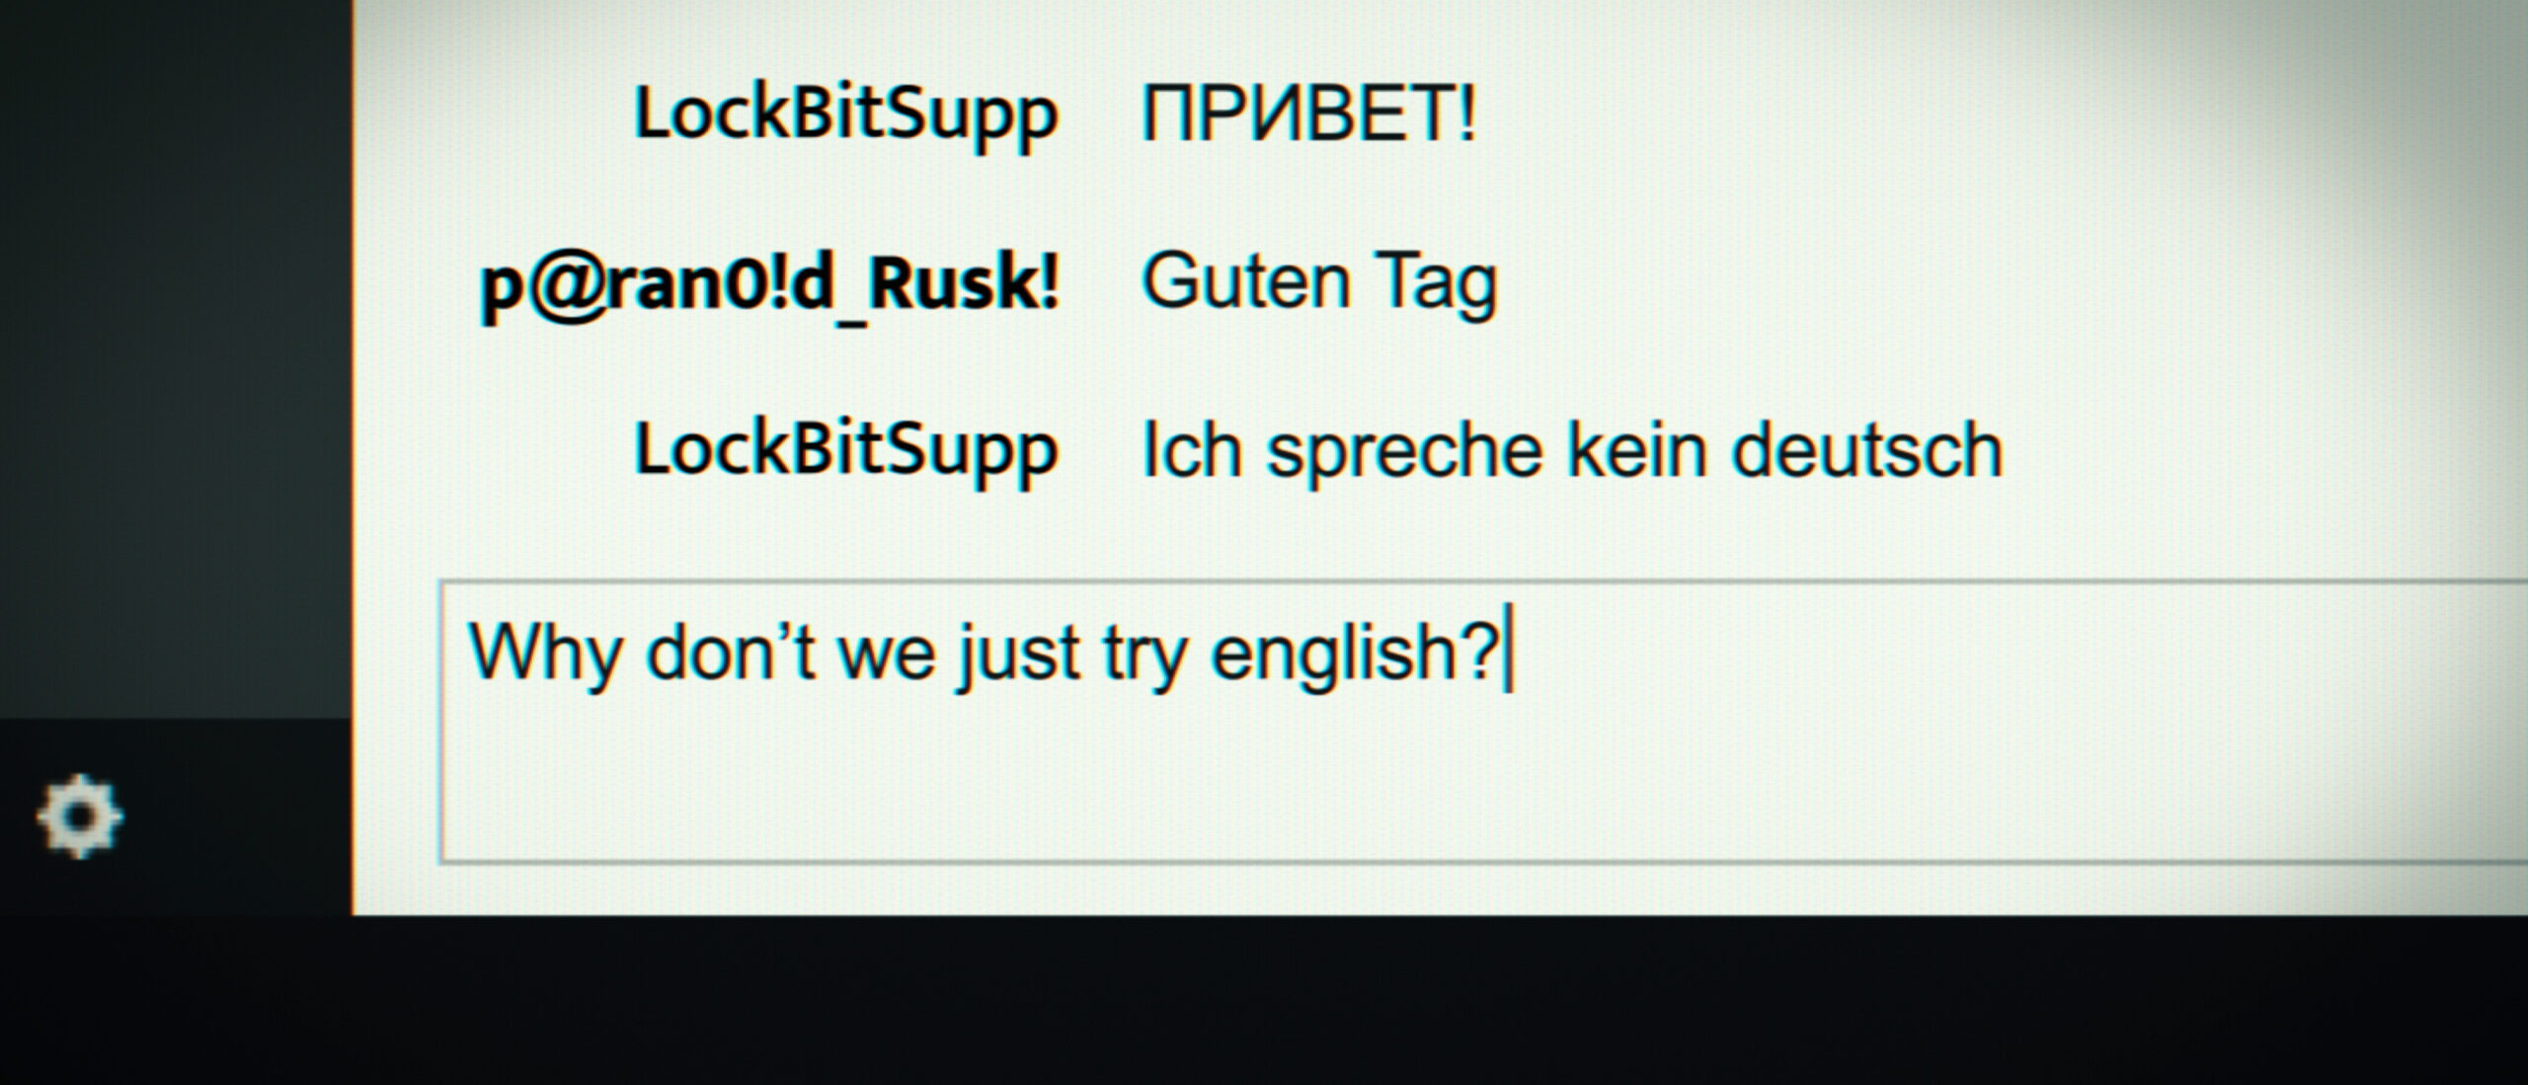Click the word 'deutsch' in the chat
The height and width of the screenshot is (1085, 2528).
pos(1867,449)
